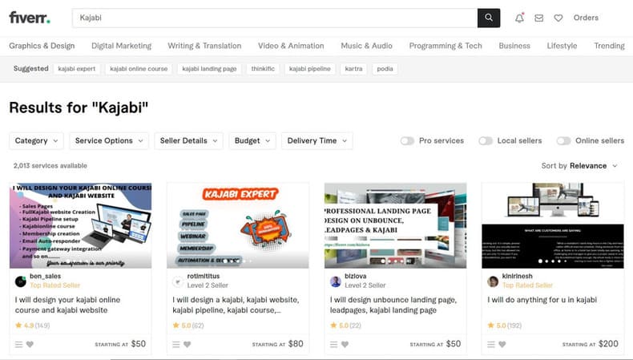Expand the Budget filter dropdown
Viewport: 633px width, 360px height.
252,140
